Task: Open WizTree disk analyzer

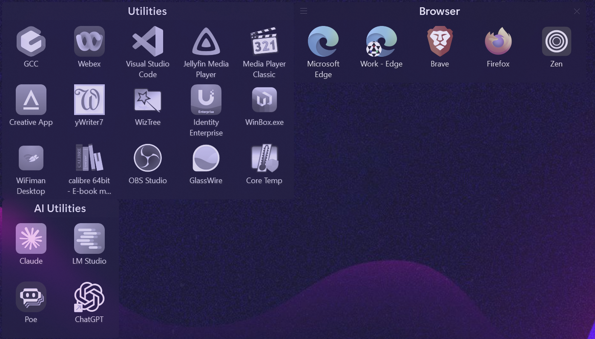Action: (148, 100)
